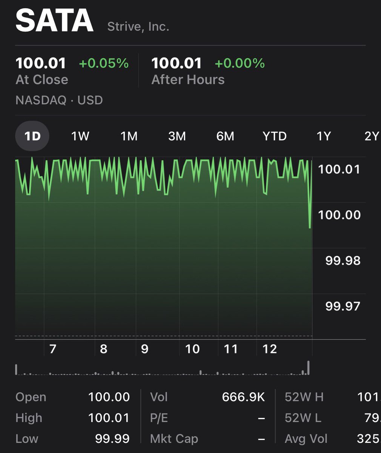
Task: Tap the 100.01 At Close price
Action: (x=41, y=63)
